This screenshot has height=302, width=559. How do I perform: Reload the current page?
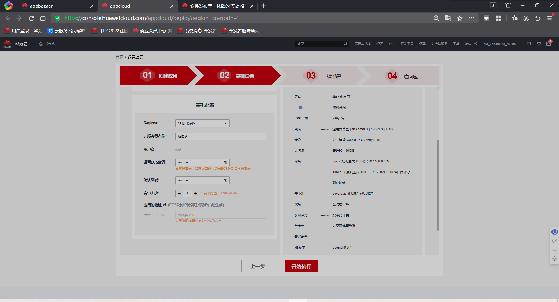31,18
